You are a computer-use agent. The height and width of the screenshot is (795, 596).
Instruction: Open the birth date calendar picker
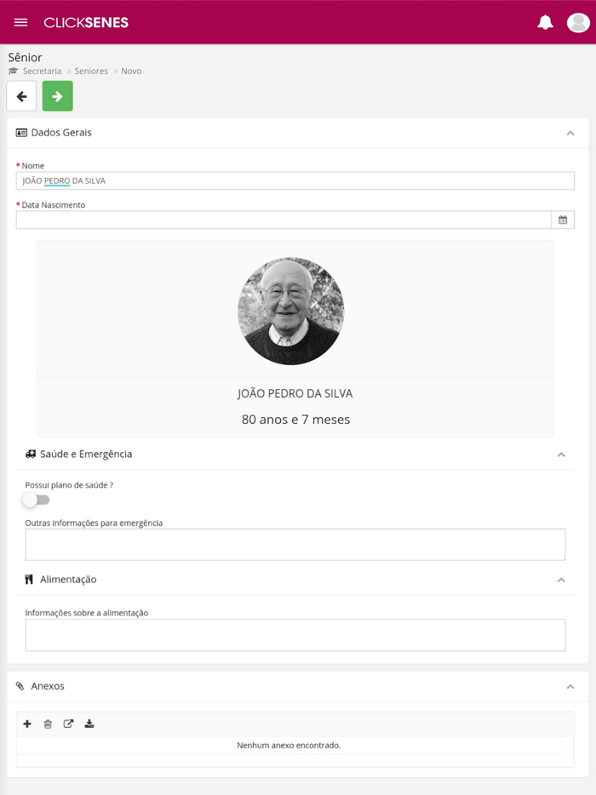point(563,220)
